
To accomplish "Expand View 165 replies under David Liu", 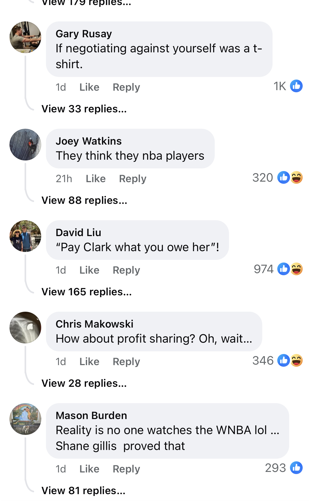I will pos(87,292).
